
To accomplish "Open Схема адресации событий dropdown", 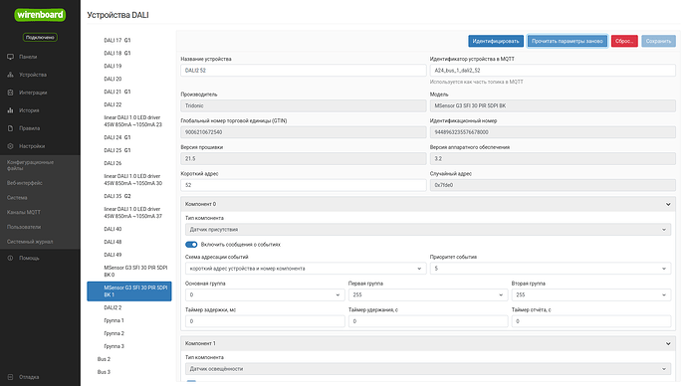I will pos(306,269).
